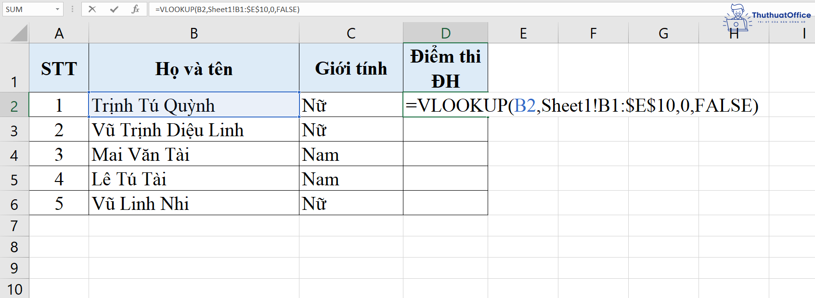
Task: Select row 2 header
Action: (14, 106)
